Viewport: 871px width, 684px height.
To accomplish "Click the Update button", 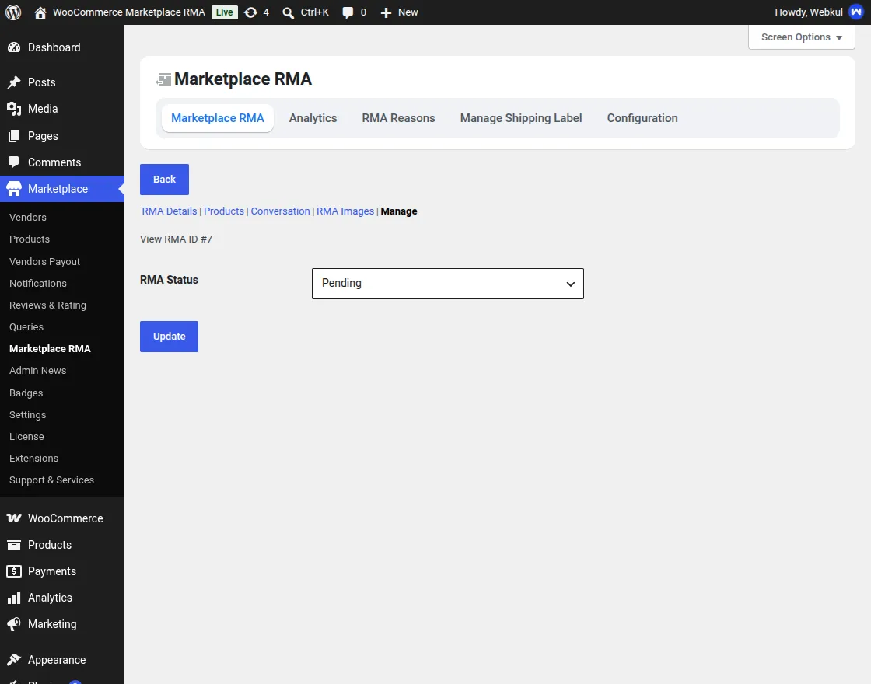I will click(169, 337).
